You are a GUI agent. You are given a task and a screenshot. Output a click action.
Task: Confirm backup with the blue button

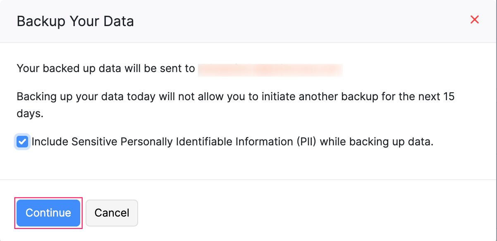point(48,213)
